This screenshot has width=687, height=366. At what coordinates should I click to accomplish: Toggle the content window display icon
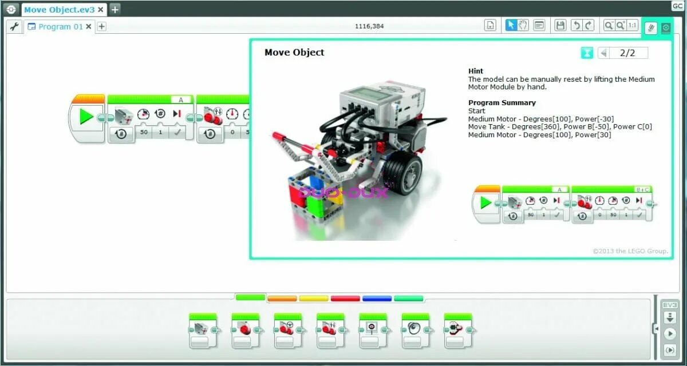pos(665,27)
